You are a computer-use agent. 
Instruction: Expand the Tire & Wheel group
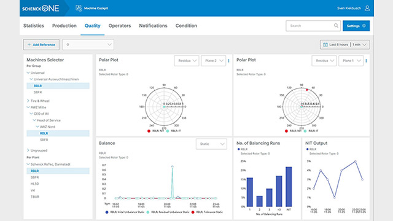[x=28, y=101]
